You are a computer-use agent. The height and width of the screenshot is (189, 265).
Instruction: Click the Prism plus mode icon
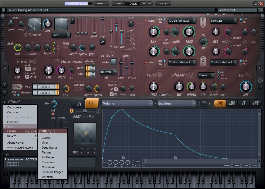[x=28, y=69]
